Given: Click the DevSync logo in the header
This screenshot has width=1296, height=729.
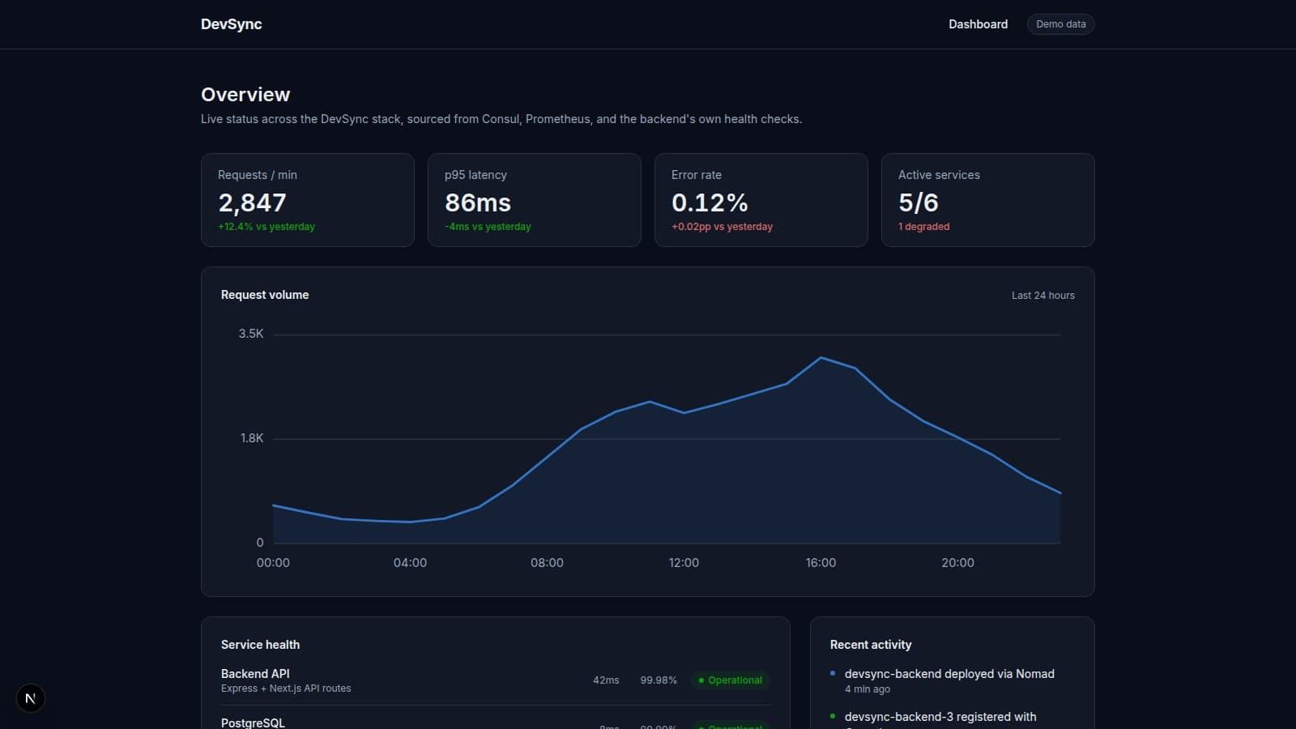Looking at the screenshot, I should 232,24.
